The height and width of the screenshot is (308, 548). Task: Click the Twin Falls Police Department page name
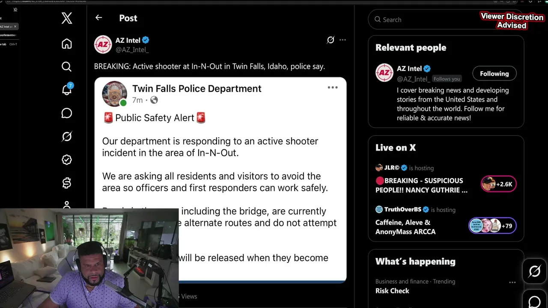point(197,89)
